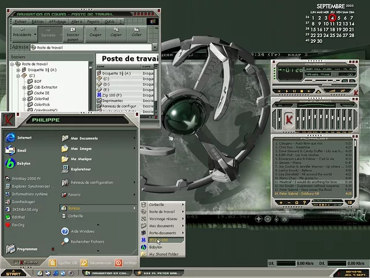
Task: Open the Adresse bar dropdown
Action: pos(154,47)
